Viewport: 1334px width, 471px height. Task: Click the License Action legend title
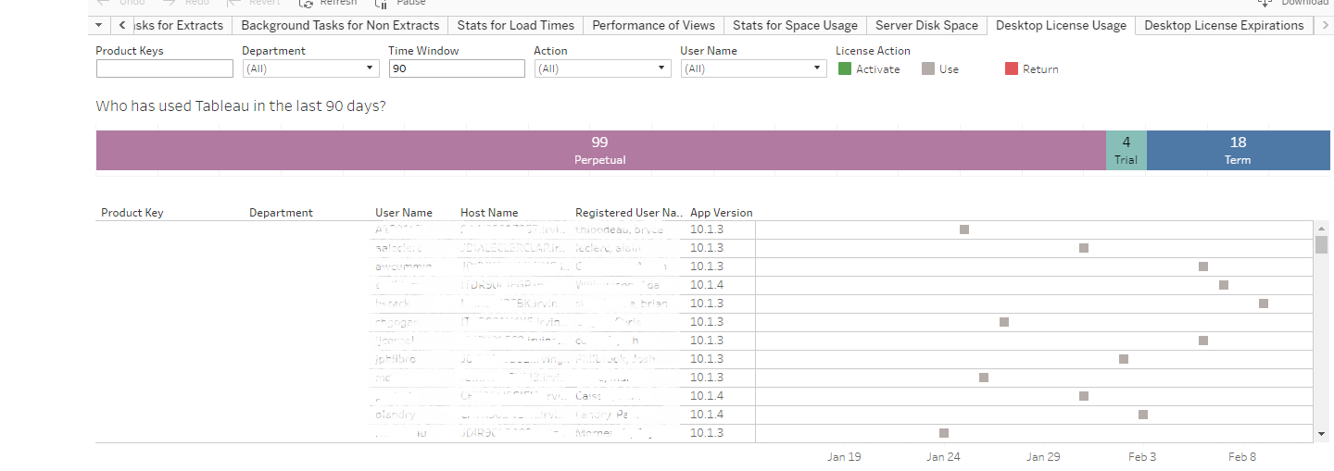pyautogui.click(x=873, y=51)
